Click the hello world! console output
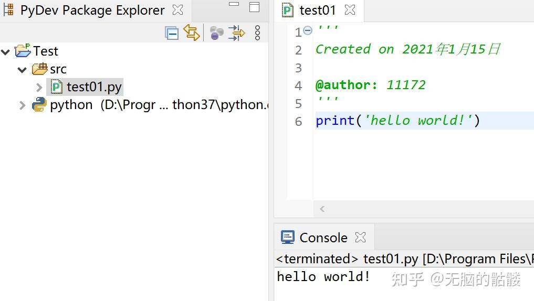The height and width of the screenshot is (301, 534). [x=323, y=276]
